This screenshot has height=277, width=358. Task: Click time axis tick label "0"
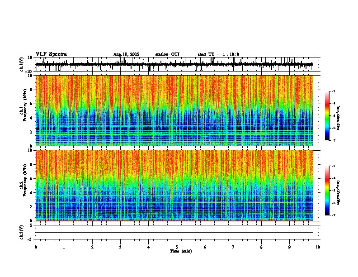pos(36,247)
